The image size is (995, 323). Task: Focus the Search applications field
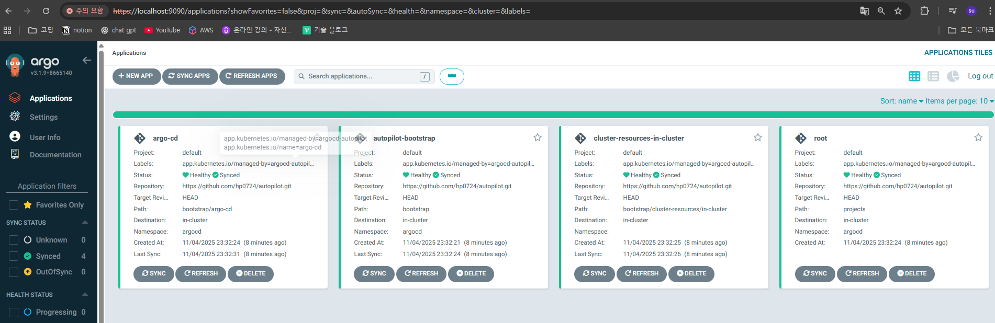364,76
